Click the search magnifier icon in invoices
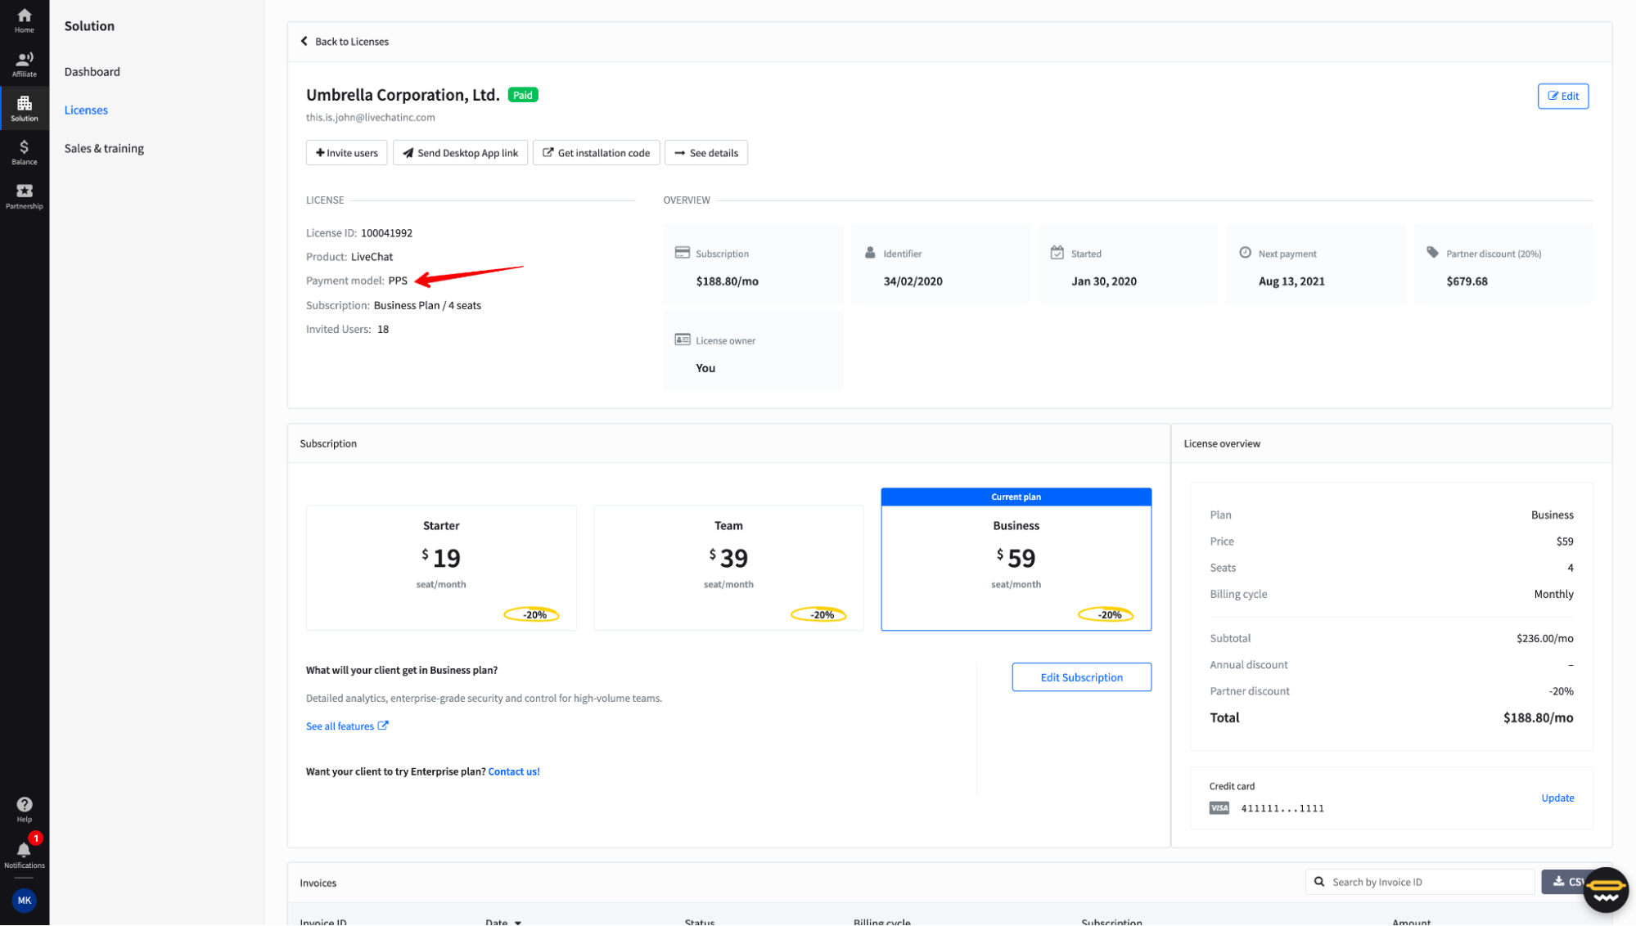1636x926 pixels. (1319, 882)
